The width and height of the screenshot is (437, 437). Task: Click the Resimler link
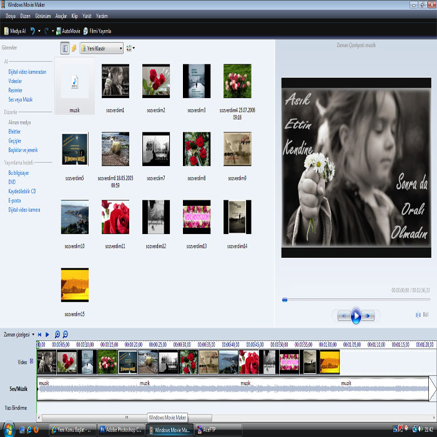point(16,91)
